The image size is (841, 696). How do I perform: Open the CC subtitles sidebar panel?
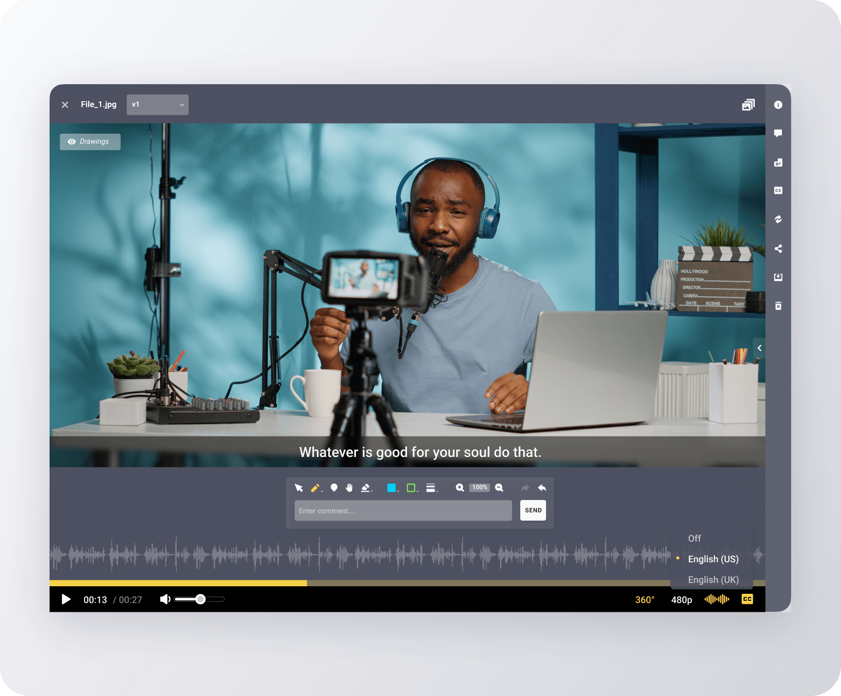(x=778, y=190)
